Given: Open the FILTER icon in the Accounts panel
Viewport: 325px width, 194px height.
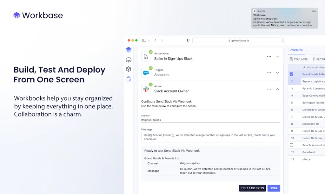Looking at the screenshot, I should [318, 59].
